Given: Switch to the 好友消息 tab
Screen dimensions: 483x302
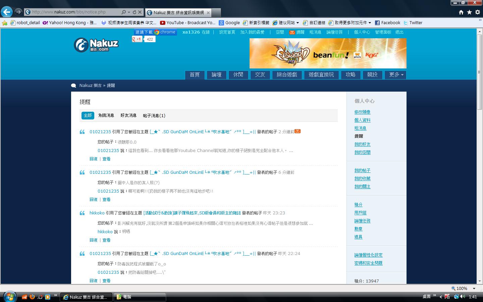Looking at the screenshot, I should pos(128,115).
